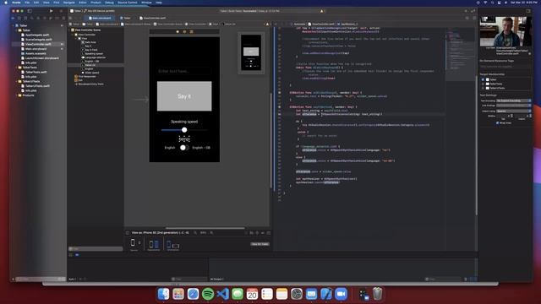Show the Report navigator icon
Viewport: 541px width, 304px height.
click(x=63, y=19)
